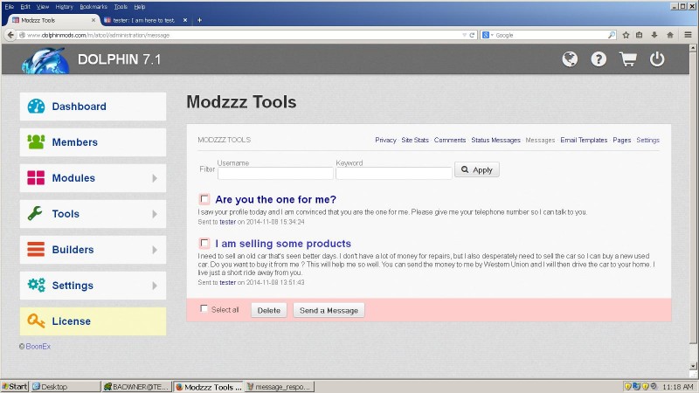Open the 'Are you the one for me?' message title

point(275,199)
